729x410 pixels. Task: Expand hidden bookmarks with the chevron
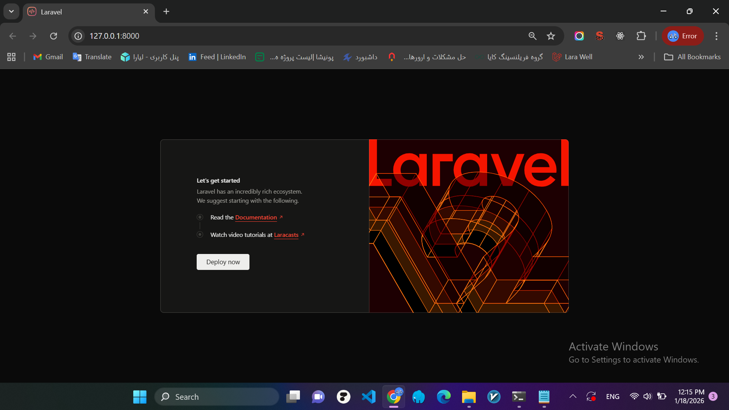tap(641, 57)
